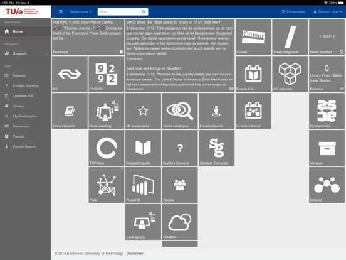Image resolution: width=346 pixels, height=260 pixels.
Task: Open the OV9292 tile
Action: pos(107,74)
